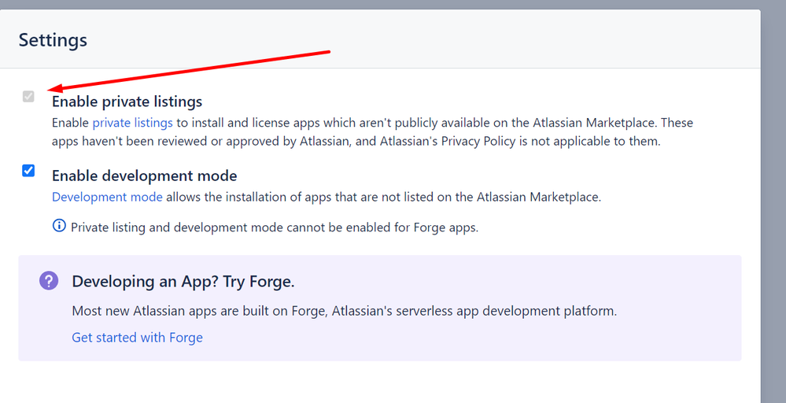Click the serverless app development platform sentence
This screenshot has width=786, height=403.
click(345, 311)
